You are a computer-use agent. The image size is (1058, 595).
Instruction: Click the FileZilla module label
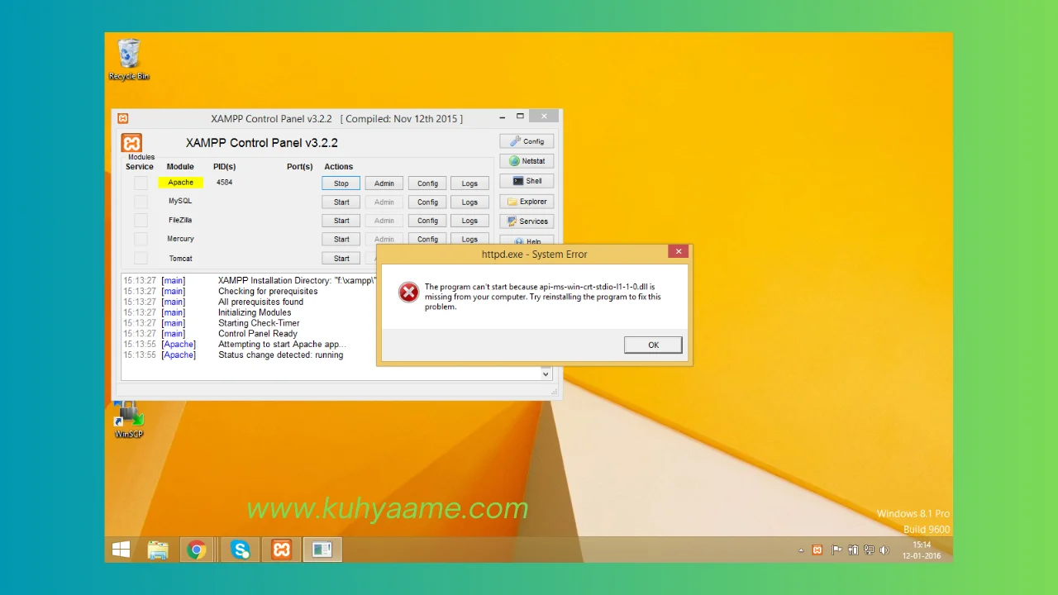(180, 220)
